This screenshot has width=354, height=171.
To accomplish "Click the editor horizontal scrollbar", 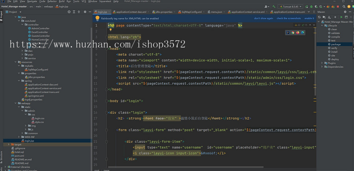I will [x=186, y=167].
